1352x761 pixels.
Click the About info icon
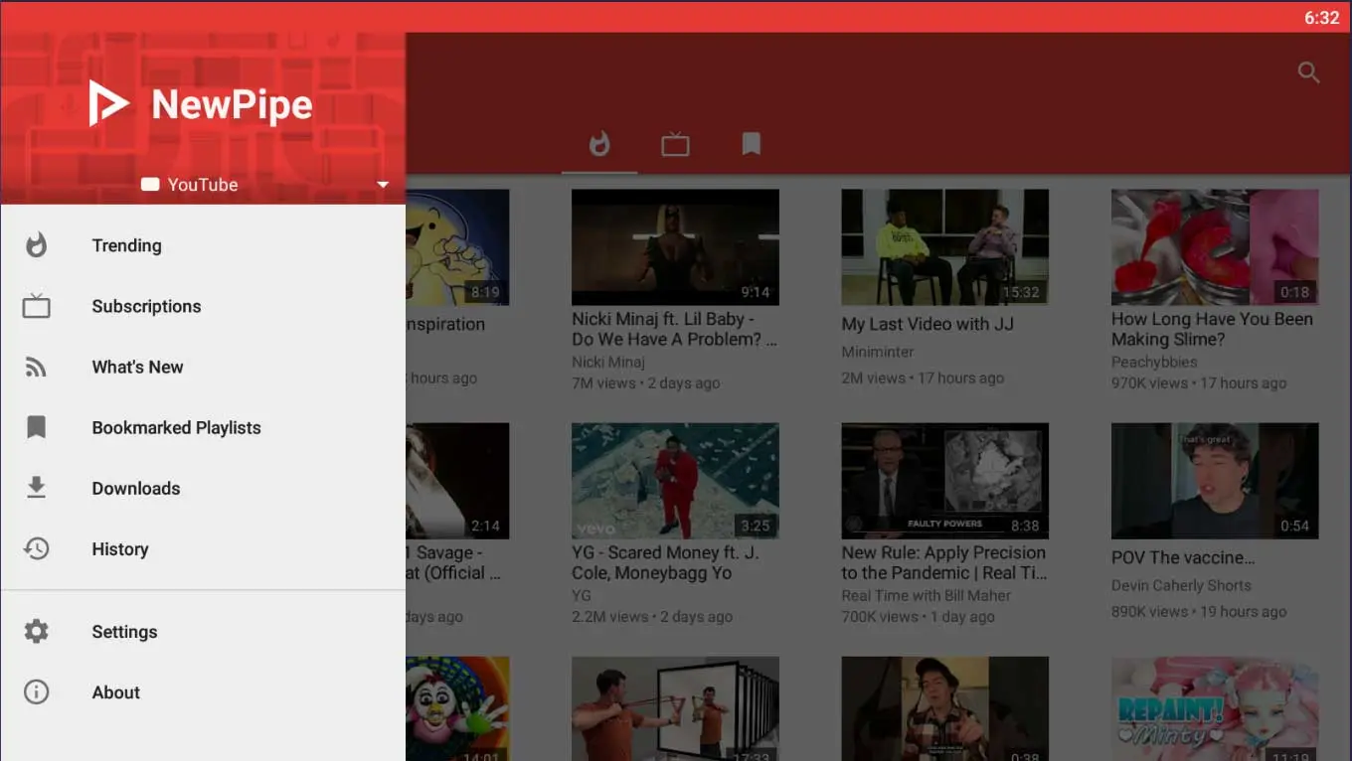pos(37,692)
